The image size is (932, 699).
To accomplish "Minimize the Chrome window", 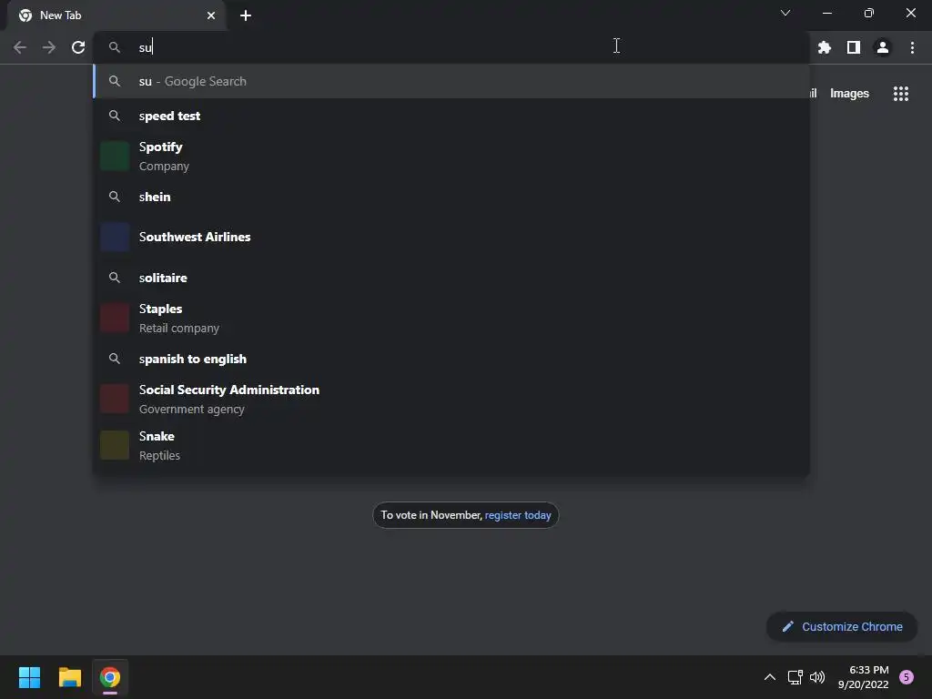I will pyautogui.click(x=827, y=13).
